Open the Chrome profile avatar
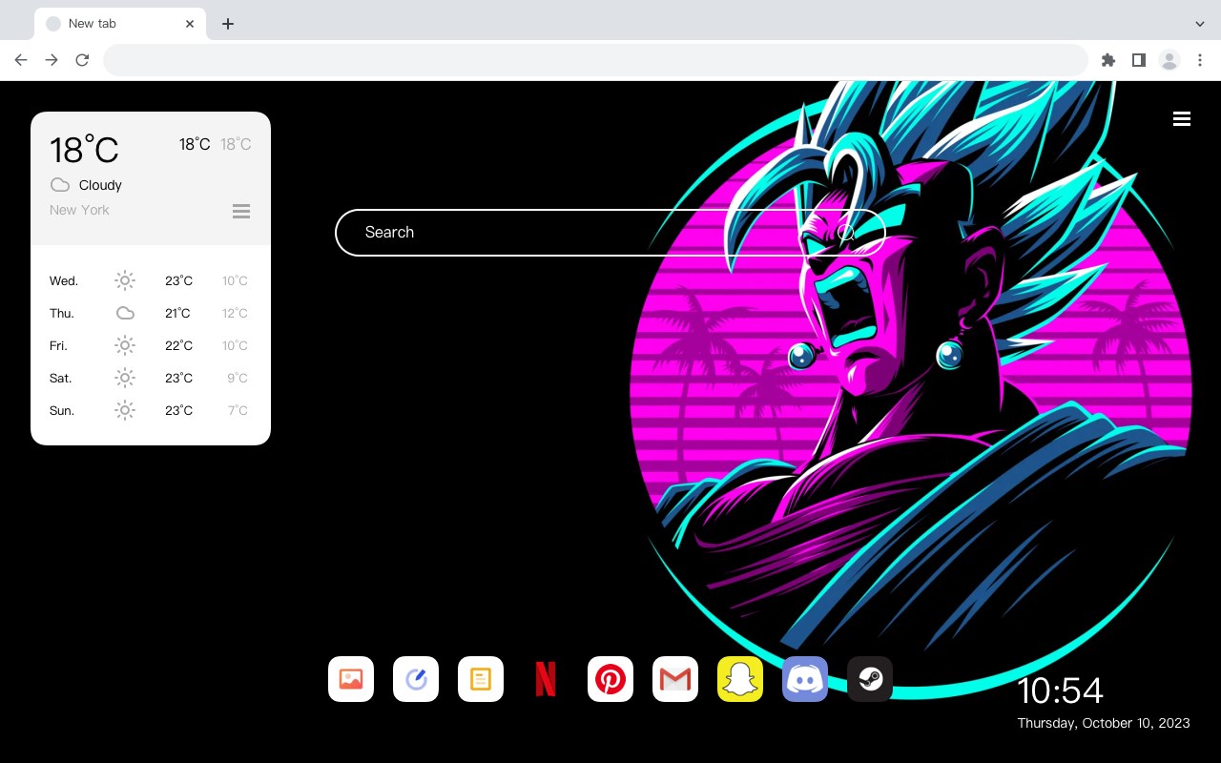The image size is (1221, 763). click(1169, 60)
